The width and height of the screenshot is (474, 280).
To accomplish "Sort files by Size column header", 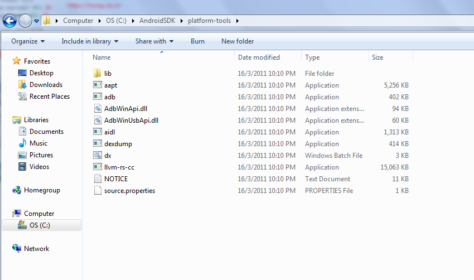I will click(x=378, y=57).
